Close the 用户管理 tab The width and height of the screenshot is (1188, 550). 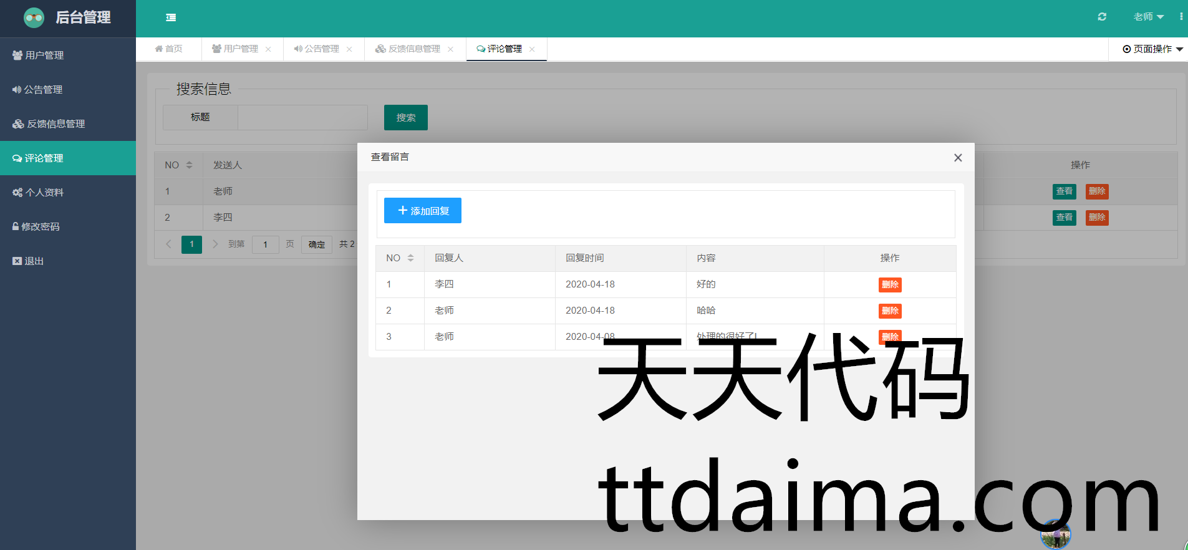268,49
